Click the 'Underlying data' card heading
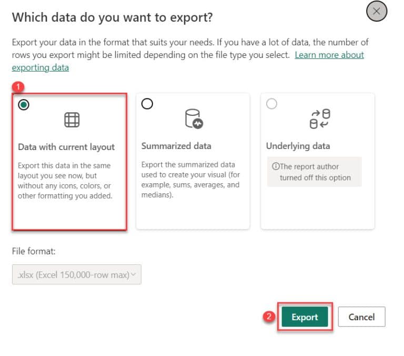The width and height of the screenshot is (404, 356). [298, 146]
